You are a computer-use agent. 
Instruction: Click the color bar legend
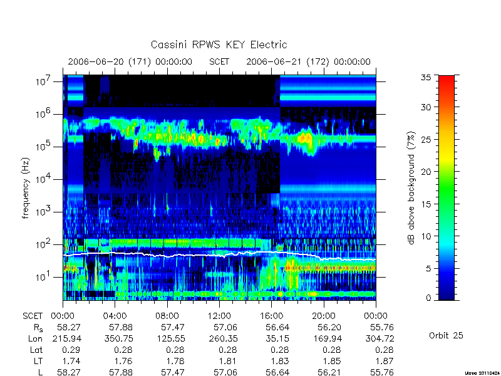click(447, 187)
